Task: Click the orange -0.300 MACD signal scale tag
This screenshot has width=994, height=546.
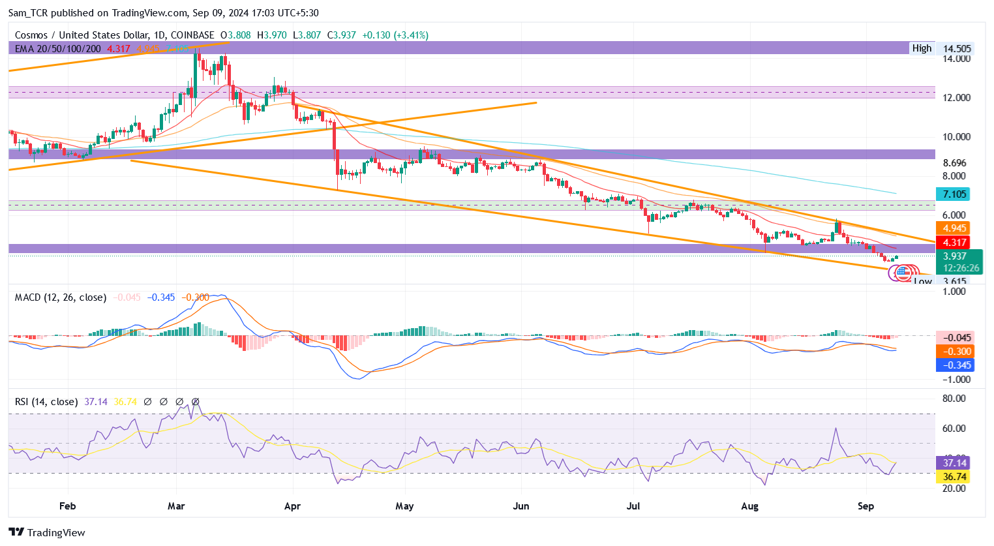Action: click(955, 352)
